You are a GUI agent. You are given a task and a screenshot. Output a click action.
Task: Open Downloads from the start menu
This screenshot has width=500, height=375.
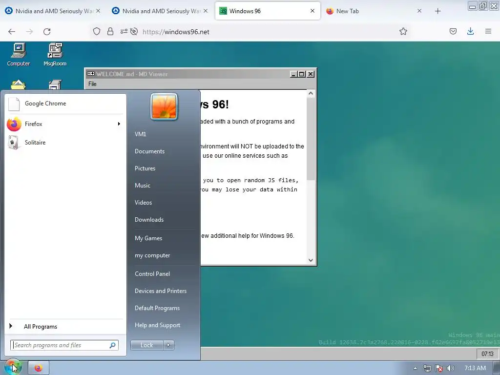(149, 220)
